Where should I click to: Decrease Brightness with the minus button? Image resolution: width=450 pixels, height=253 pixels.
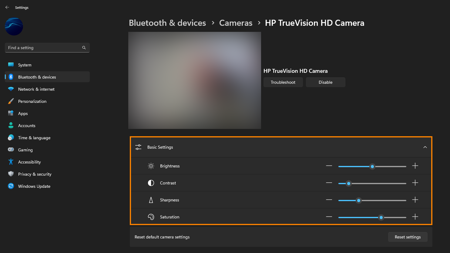[x=329, y=166]
